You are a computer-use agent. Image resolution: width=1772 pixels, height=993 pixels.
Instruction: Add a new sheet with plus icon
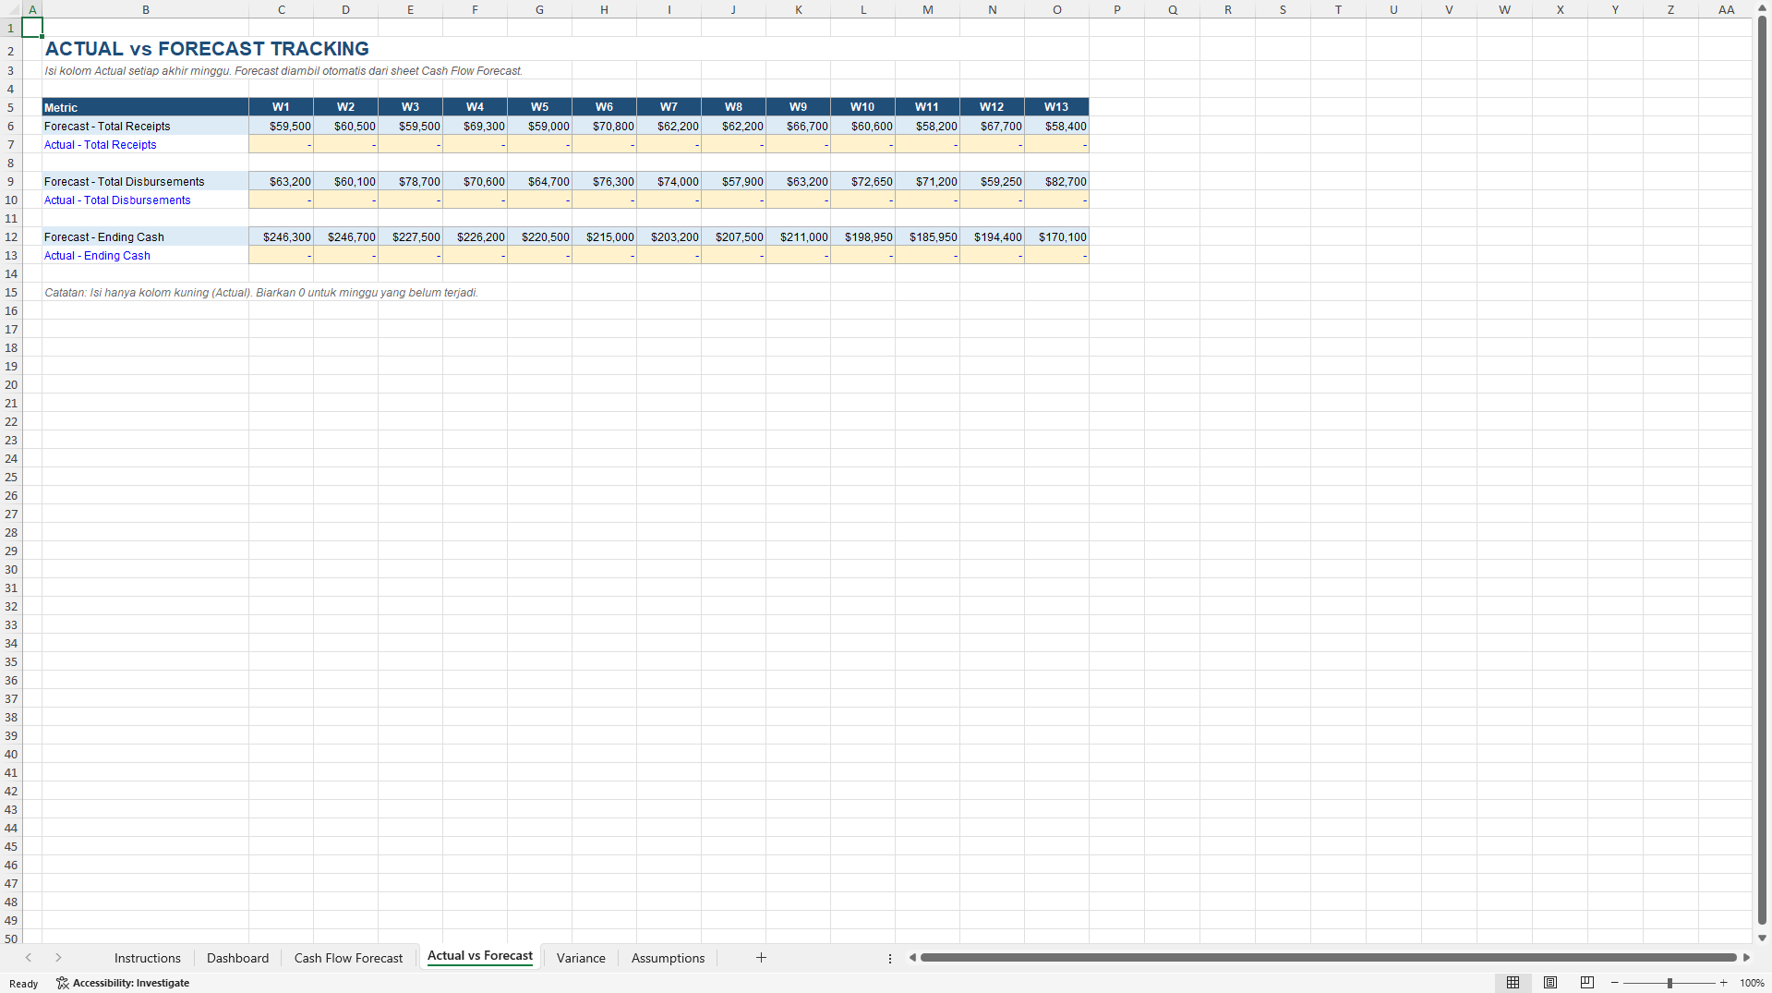[761, 958]
